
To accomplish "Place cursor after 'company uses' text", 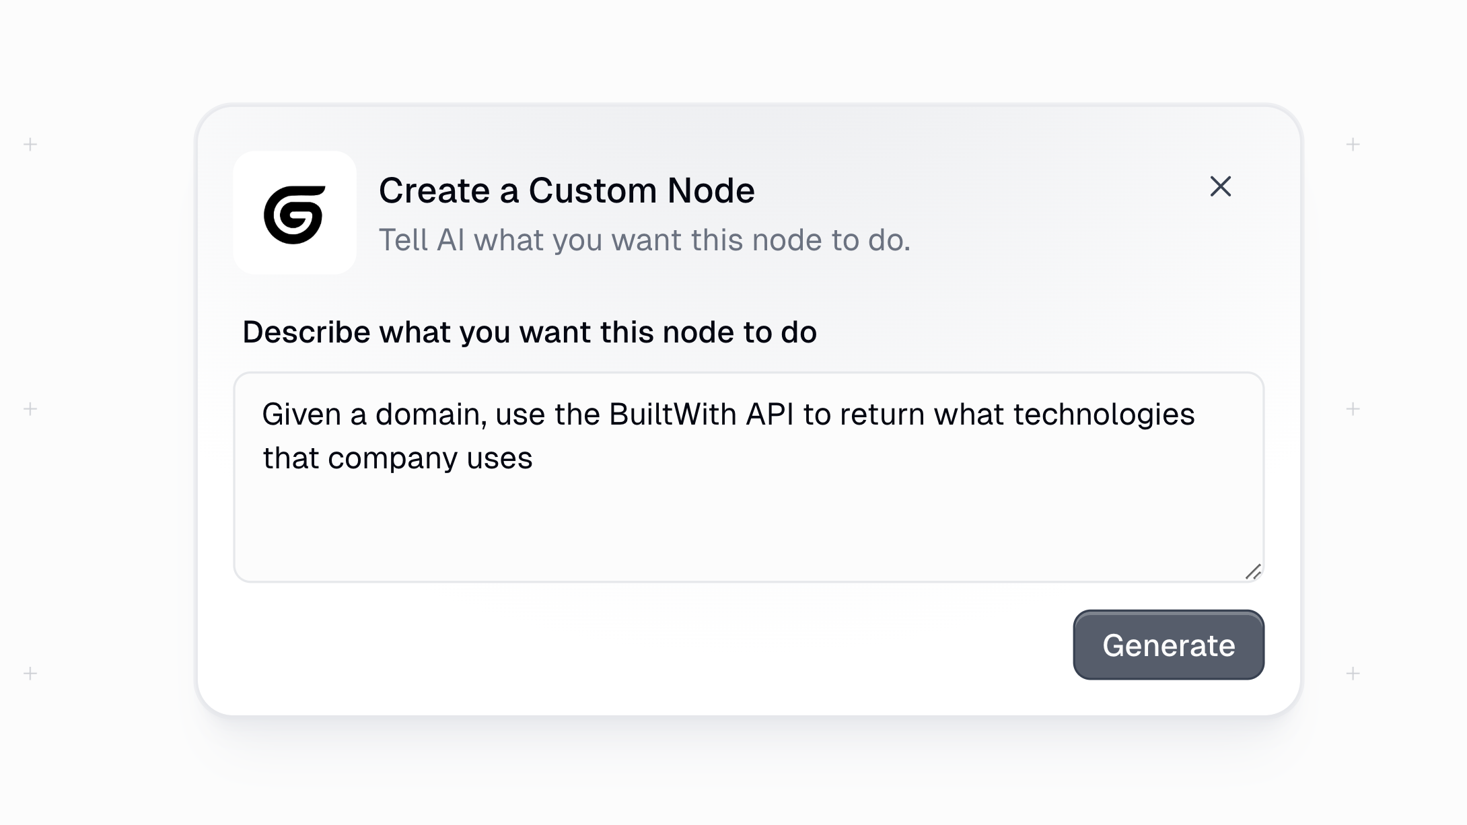I will 534,458.
